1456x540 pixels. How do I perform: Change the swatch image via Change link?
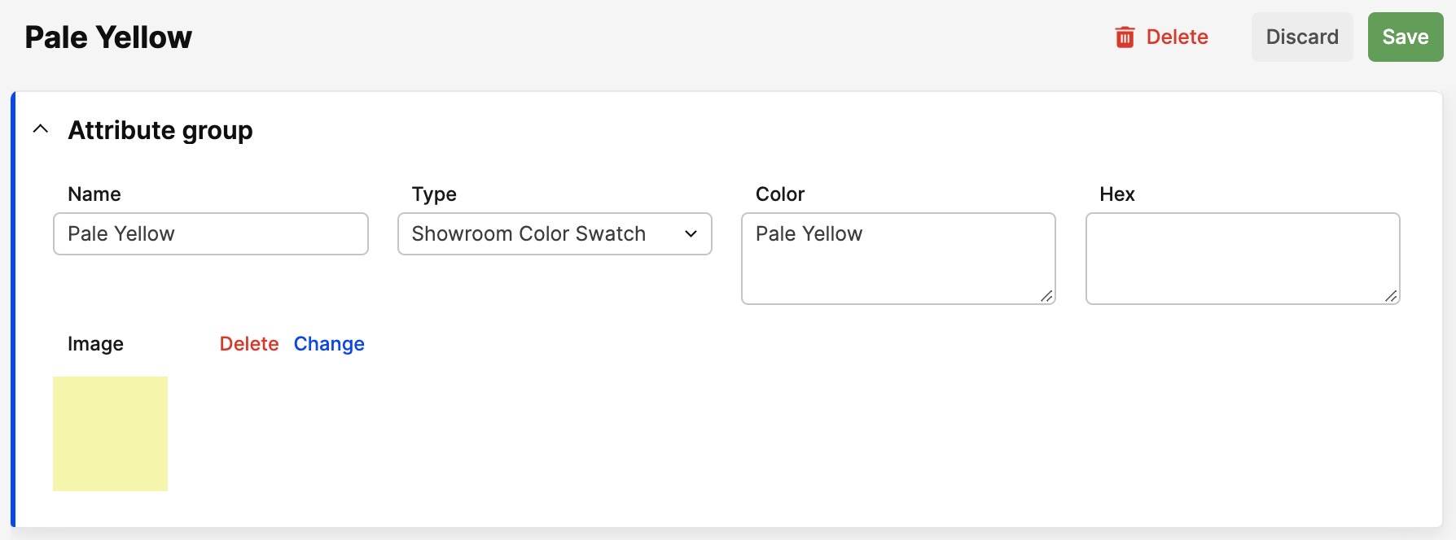coord(329,344)
